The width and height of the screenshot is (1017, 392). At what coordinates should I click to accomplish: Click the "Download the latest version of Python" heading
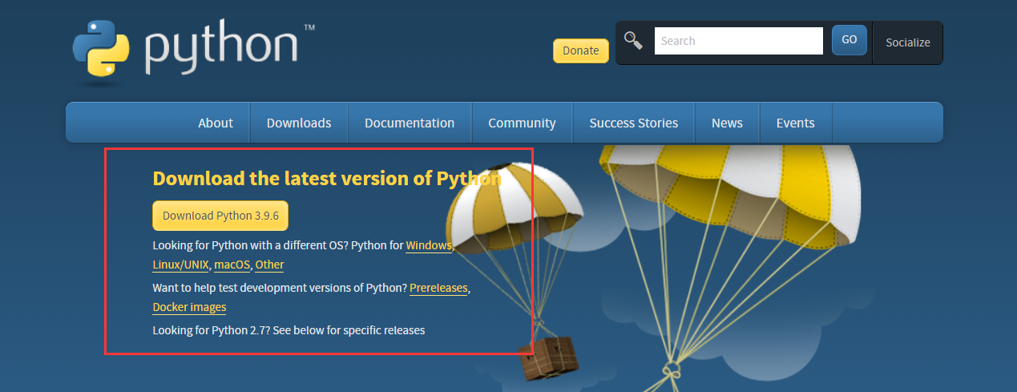(x=327, y=178)
